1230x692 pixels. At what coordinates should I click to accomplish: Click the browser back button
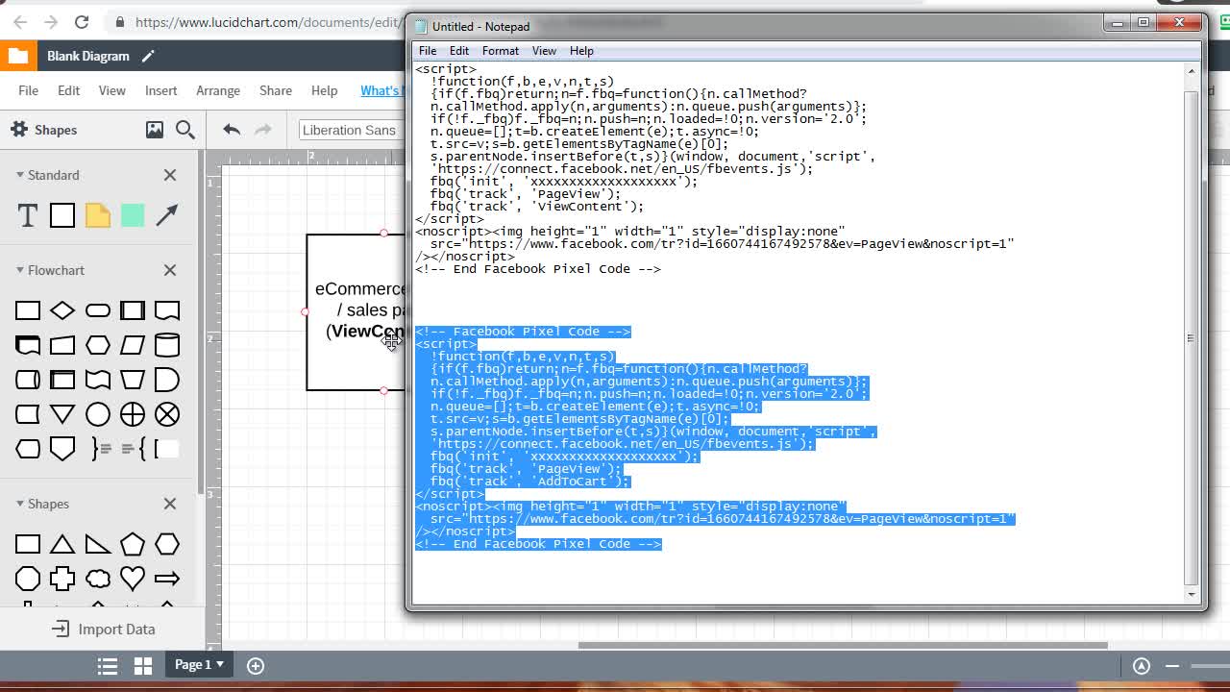(x=20, y=21)
